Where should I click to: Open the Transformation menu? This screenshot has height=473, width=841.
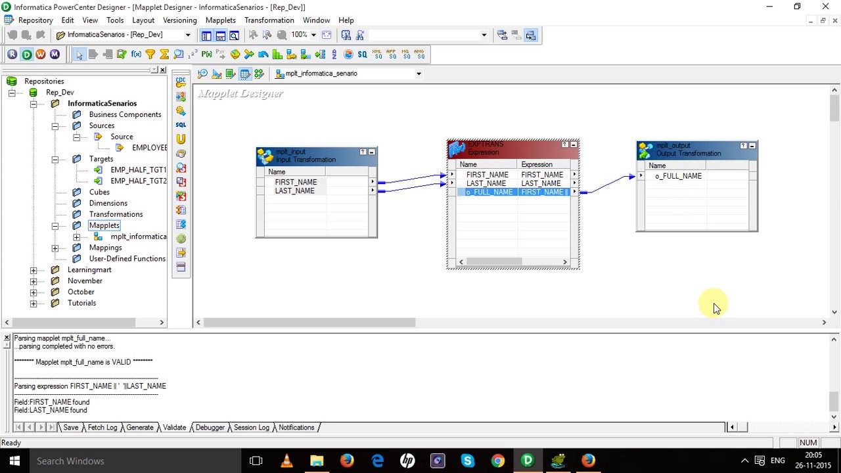[x=269, y=20]
